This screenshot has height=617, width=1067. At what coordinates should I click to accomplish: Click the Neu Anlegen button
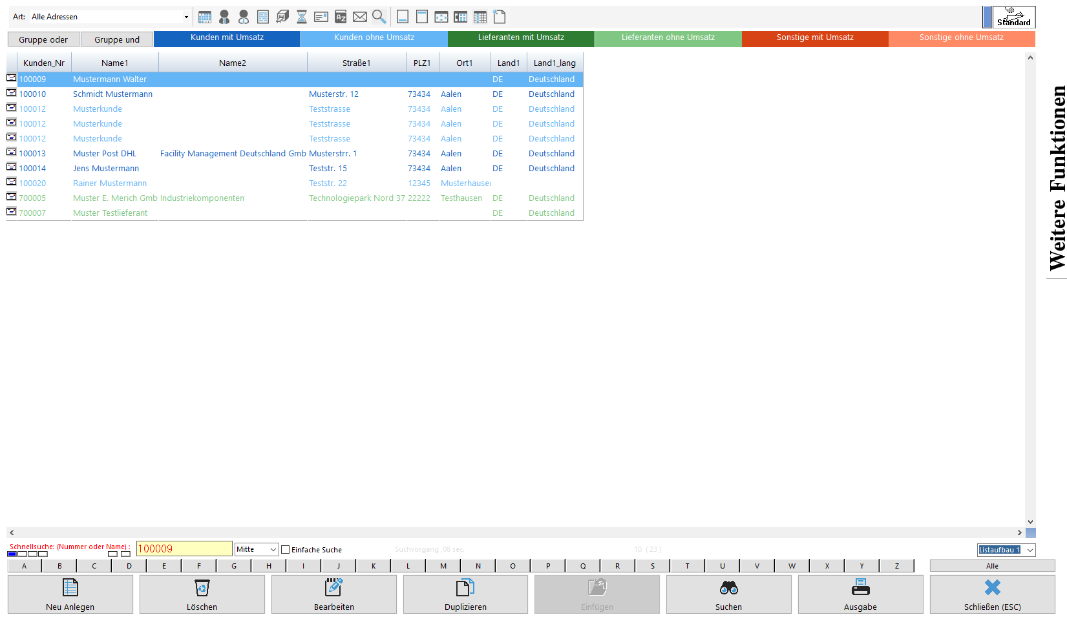tap(70, 594)
